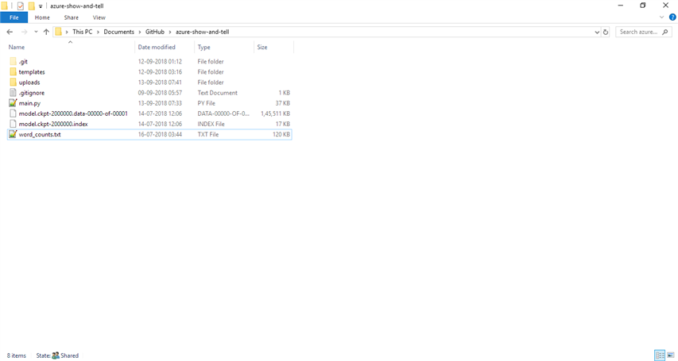Screen dimensions: 678x361
Task: Open the View ribbon tab
Action: tap(99, 17)
